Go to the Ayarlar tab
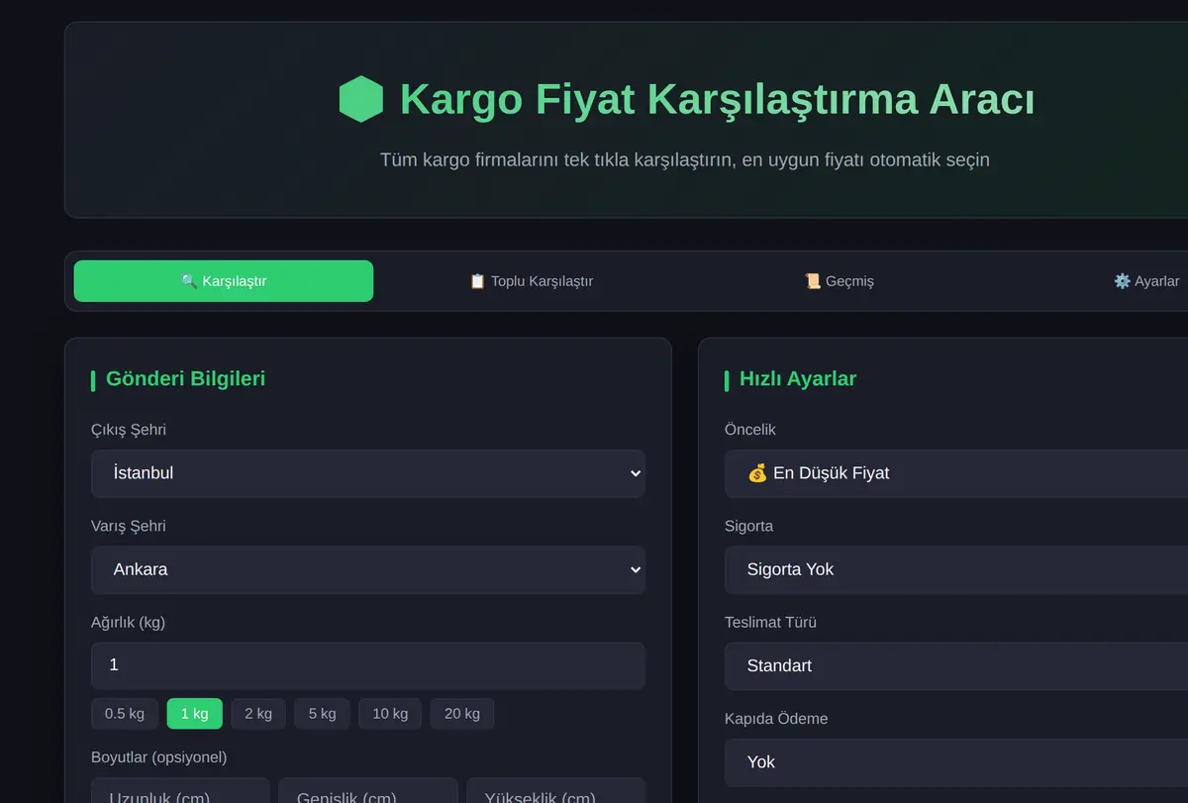 (1146, 281)
